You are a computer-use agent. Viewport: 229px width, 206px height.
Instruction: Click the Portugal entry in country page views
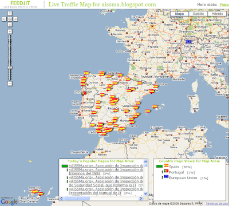(x=176, y=172)
